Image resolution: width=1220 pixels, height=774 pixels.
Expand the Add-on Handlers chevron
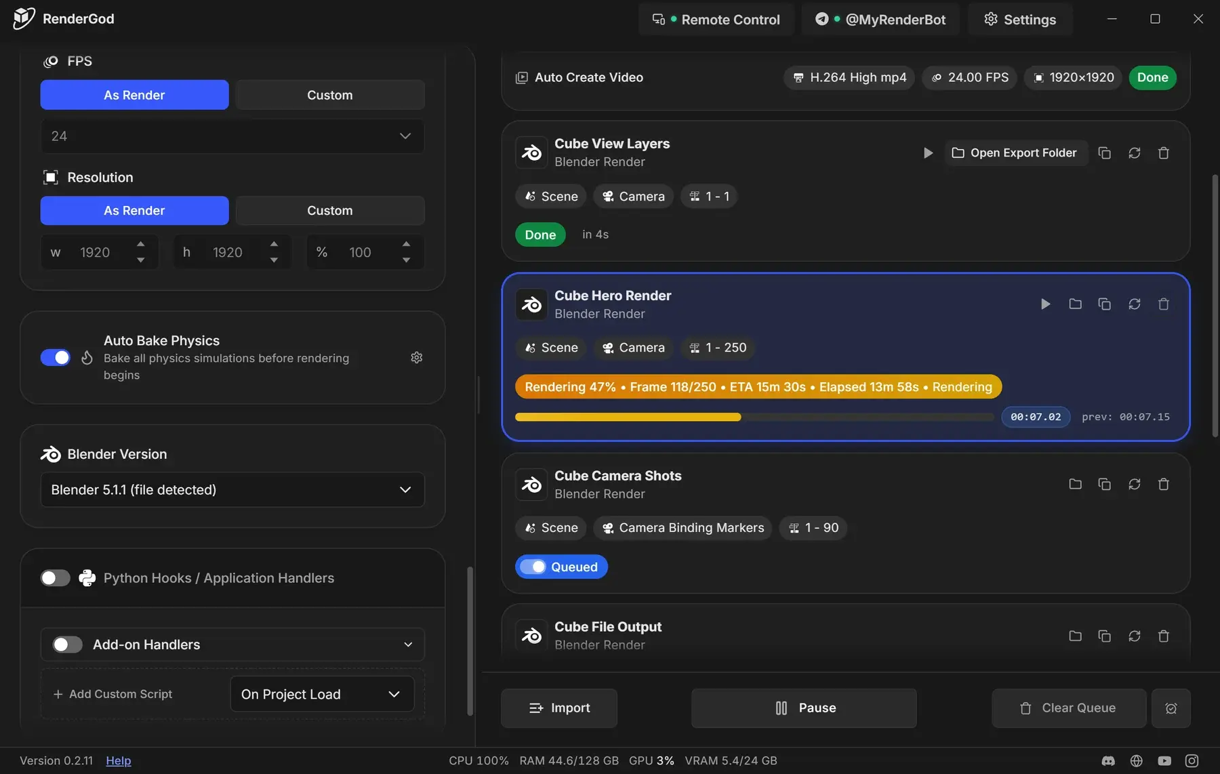pyautogui.click(x=408, y=645)
